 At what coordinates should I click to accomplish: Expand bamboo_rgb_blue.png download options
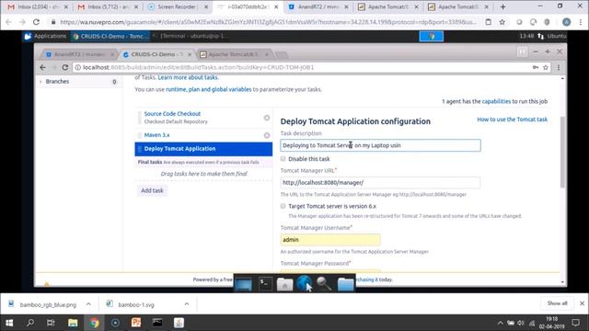click(x=88, y=304)
